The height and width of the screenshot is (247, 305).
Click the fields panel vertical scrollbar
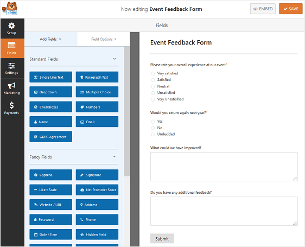(127, 111)
